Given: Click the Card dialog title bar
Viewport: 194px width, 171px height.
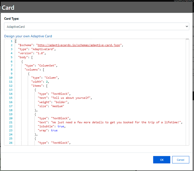Looking at the screenshot, I should tap(96, 7).
